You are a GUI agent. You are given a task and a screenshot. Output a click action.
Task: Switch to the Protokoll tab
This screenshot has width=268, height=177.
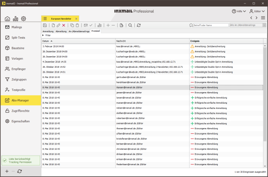[96, 31]
